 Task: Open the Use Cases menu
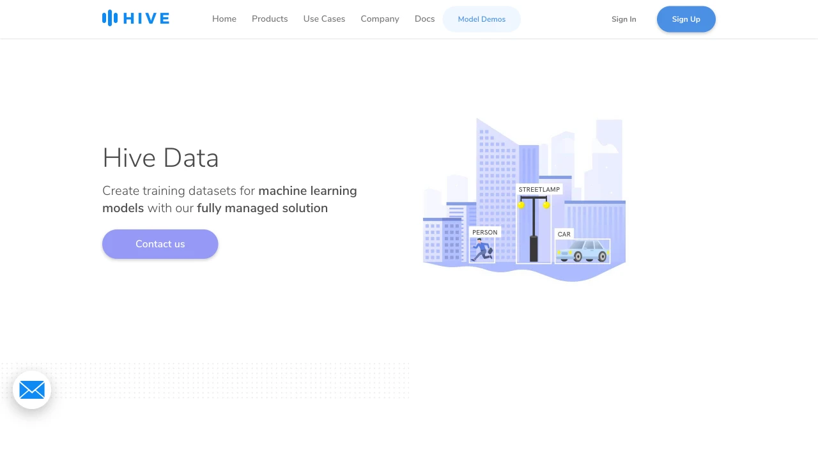tap(324, 19)
